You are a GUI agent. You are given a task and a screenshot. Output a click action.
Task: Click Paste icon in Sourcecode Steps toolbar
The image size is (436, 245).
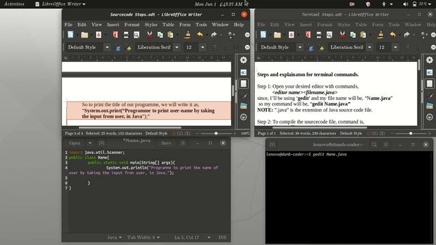coord(170,35)
